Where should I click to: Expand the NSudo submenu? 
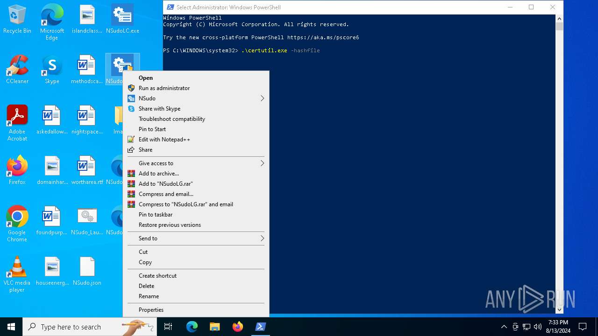[196, 98]
